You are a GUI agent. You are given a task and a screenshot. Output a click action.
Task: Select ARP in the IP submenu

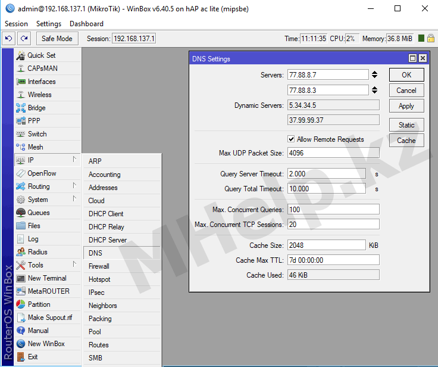(122, 161)
